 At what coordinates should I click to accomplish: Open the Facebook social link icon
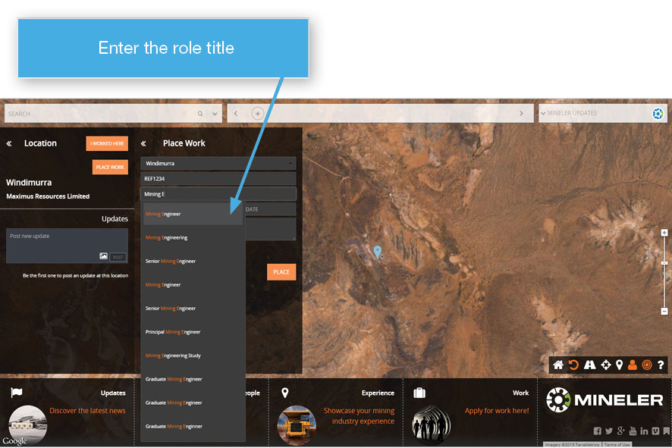point(598,431)
